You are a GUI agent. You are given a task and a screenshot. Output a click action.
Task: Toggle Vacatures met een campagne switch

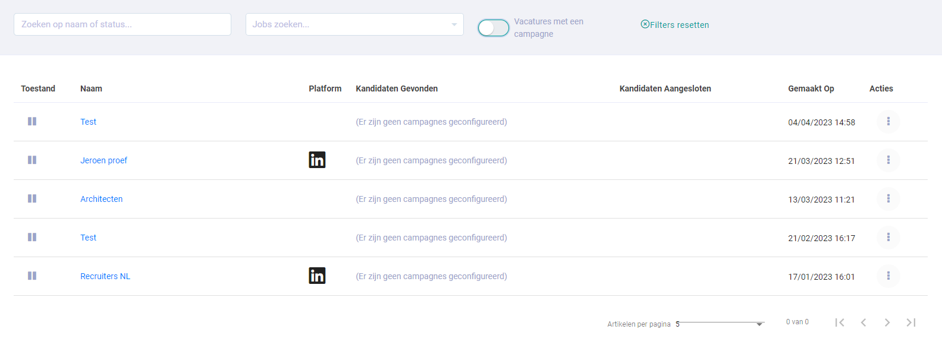click(x=494, y=28)
